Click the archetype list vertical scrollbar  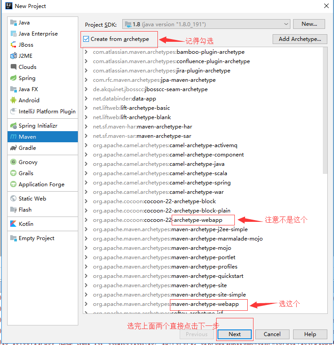(x=325, y=111)
